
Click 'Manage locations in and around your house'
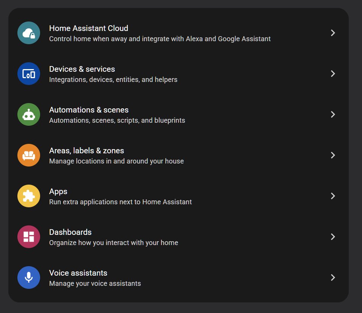point(117,161)
